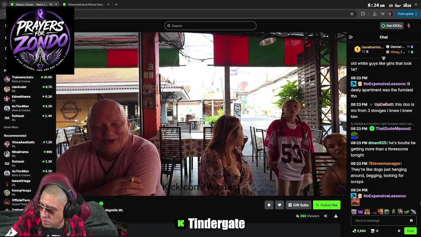Open a new browser tab
Image resolution: width=421 pixels, height=237 pixels.
pyautogui.click(x=116, y=5)
